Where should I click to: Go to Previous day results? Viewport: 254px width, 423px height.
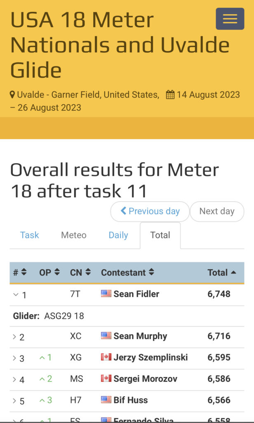coord(150,211)
